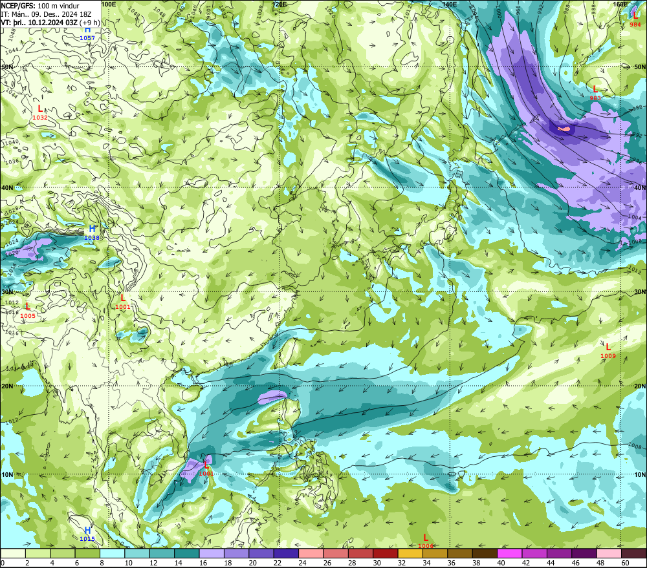
Task: Click the legend value 0
Action: tap(3, 563)
